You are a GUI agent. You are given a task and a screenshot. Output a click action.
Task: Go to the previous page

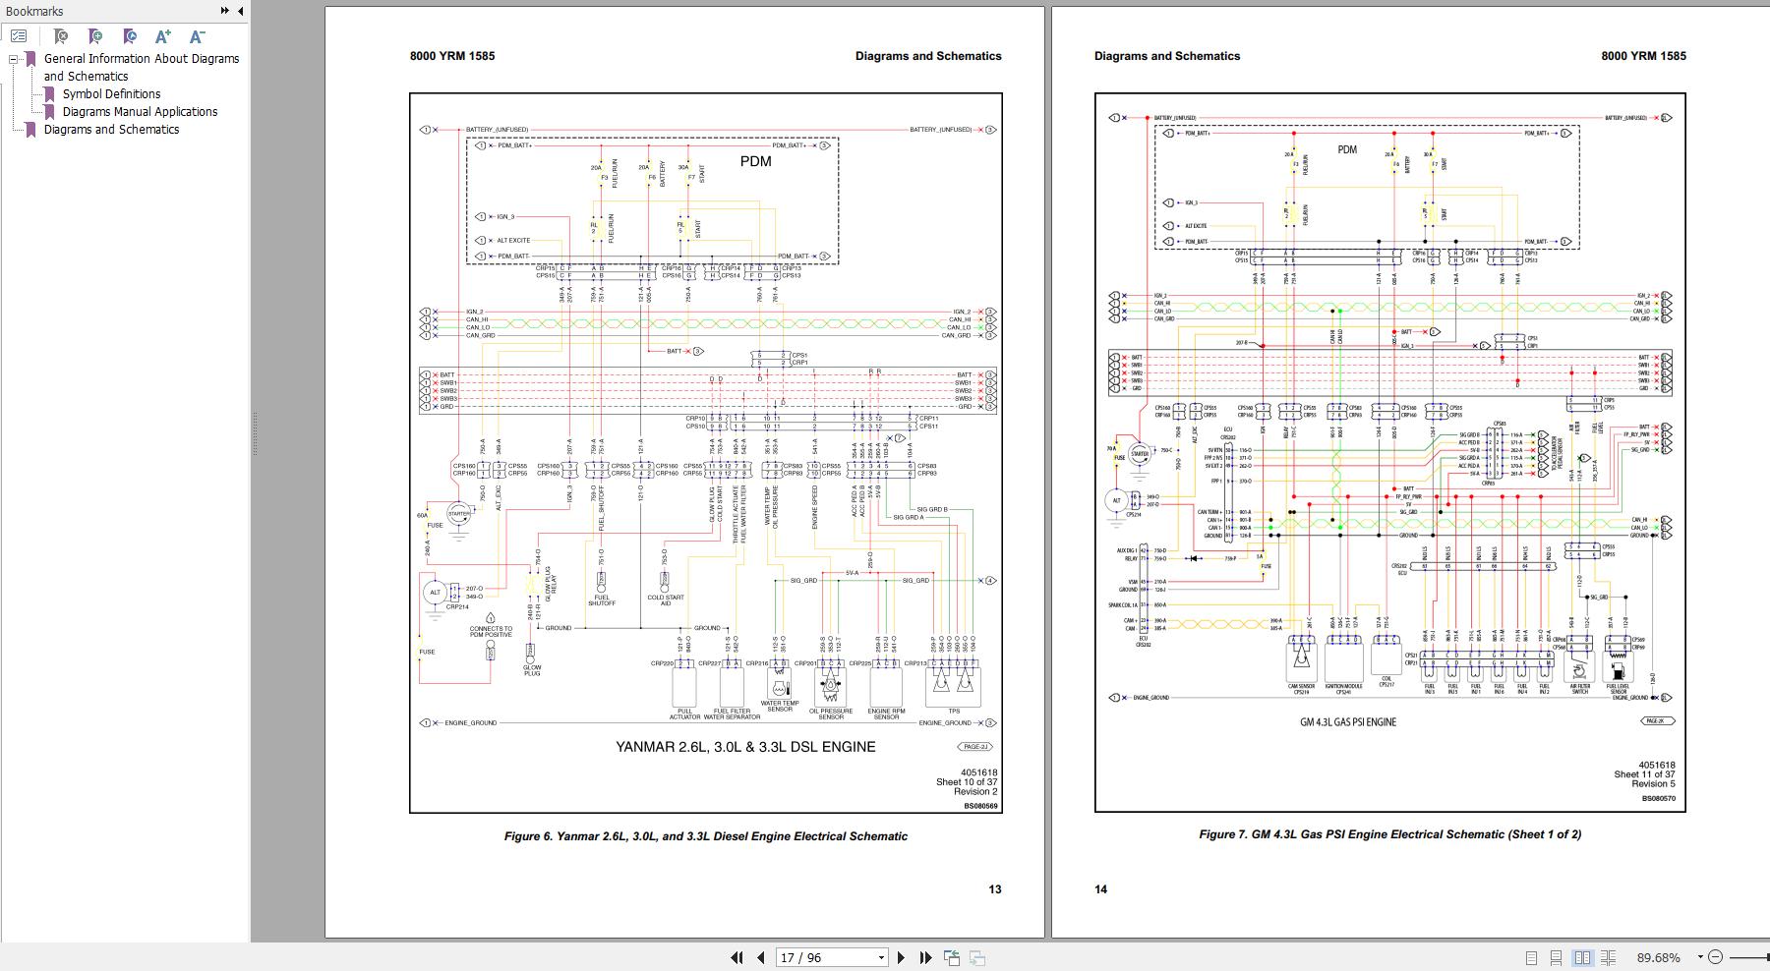[x=760, y=957]
